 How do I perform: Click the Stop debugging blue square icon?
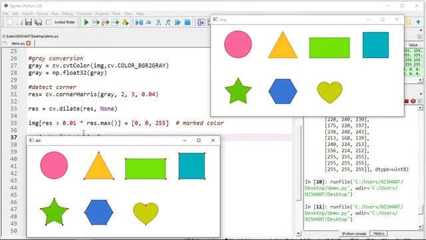[x=188, y=22]
